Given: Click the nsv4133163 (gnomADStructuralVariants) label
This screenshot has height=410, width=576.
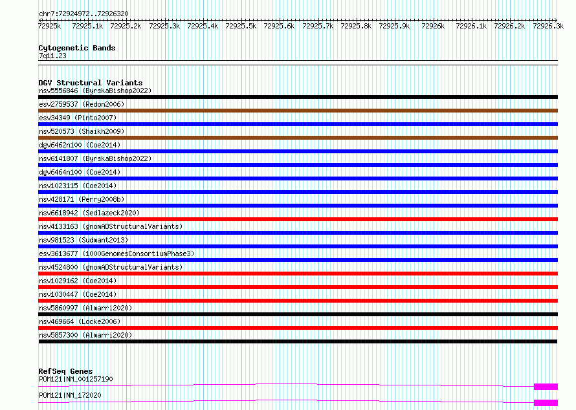Looking at the screenshot, I should click(111, 226).
